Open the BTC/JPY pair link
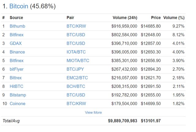Viewport: 196px width, 132px height. tap(75, 69)
